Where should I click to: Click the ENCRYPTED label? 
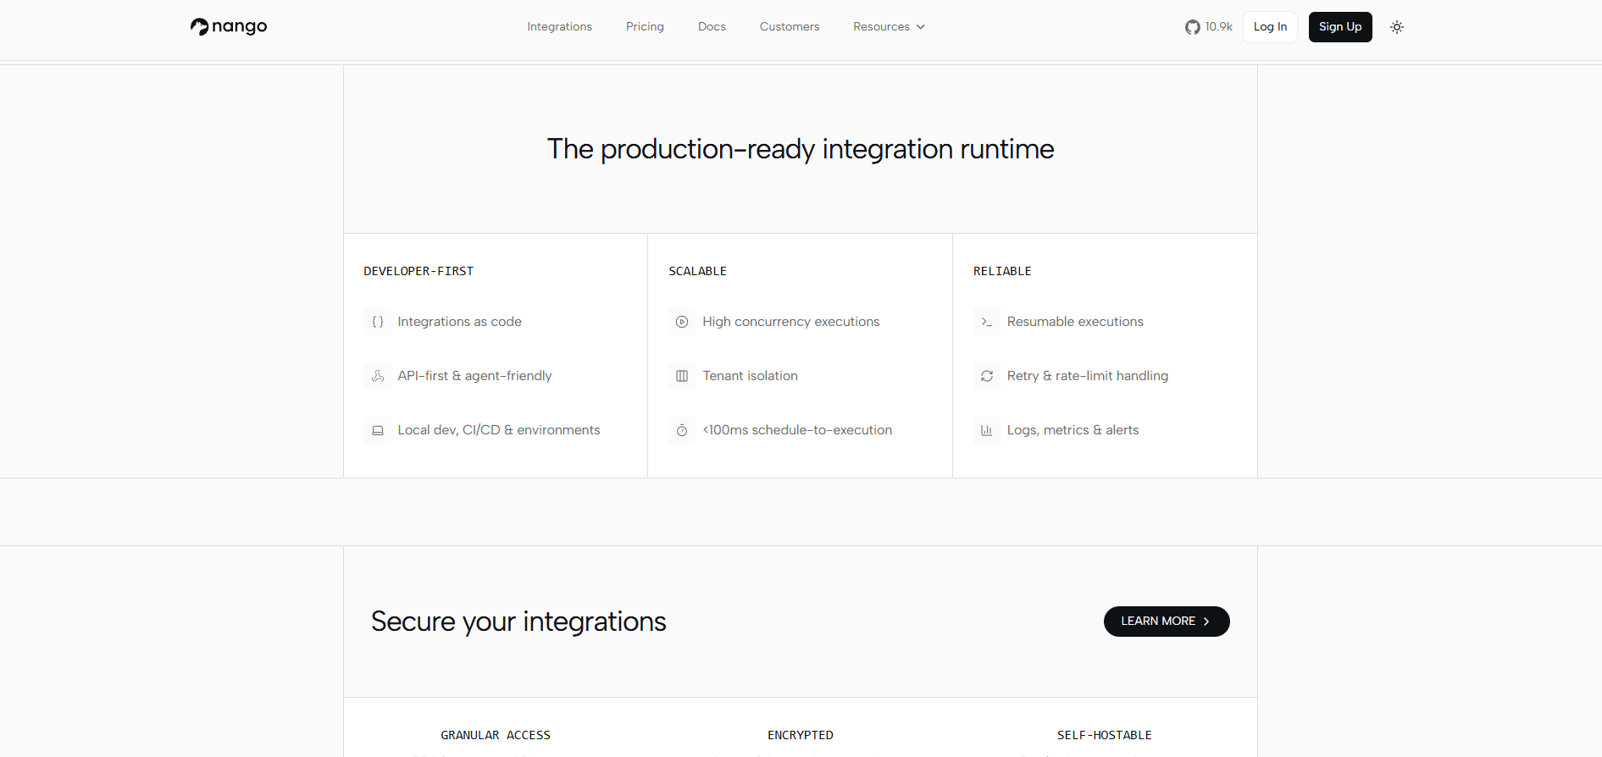(801, 735)
